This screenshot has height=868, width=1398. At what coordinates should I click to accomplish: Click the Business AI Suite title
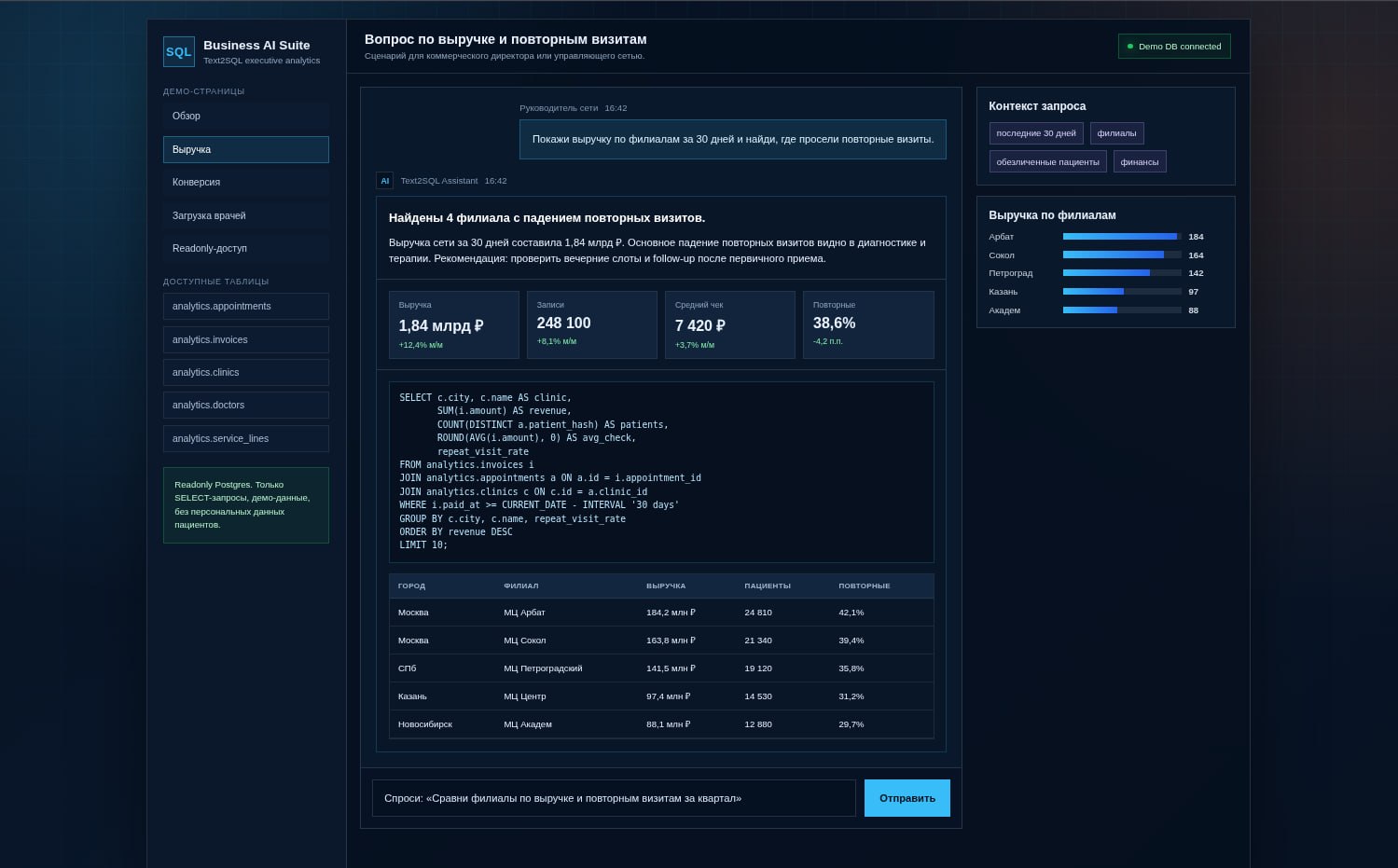tap(256, 45)
